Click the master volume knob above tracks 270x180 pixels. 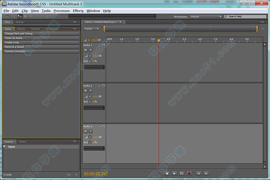(89, 40)
